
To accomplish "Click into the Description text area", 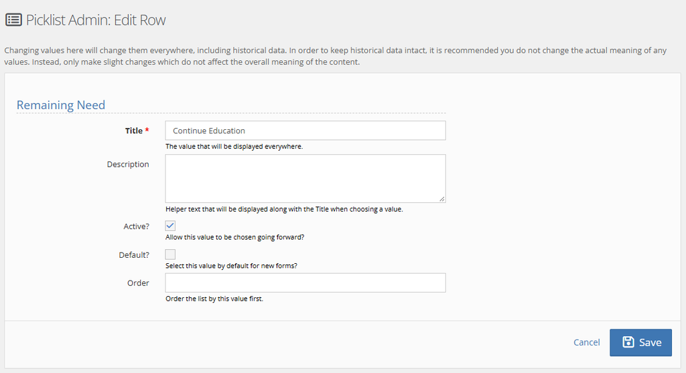I will point(305,178).
